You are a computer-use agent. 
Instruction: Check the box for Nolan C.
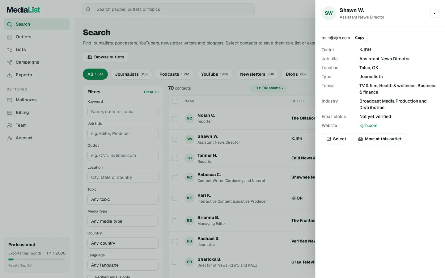tap(175, 119)
